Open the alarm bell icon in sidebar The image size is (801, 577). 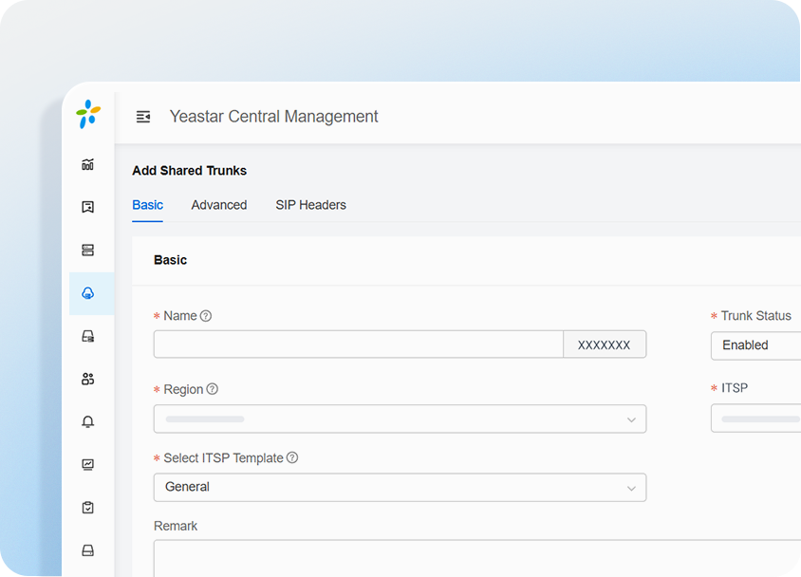[88, 421]
